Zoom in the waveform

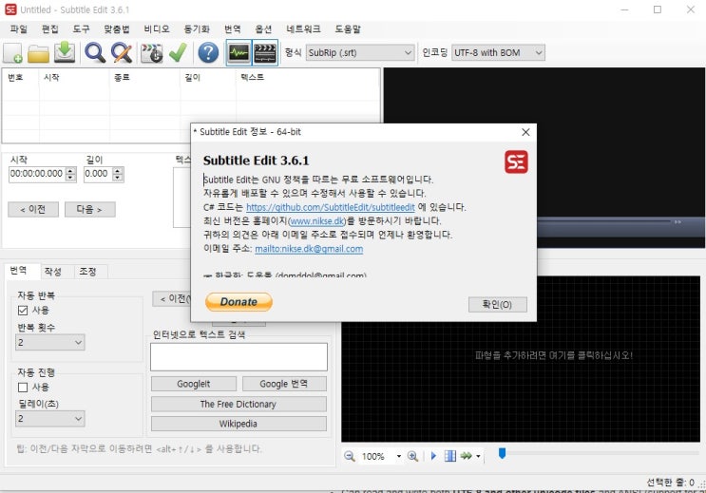412,456
